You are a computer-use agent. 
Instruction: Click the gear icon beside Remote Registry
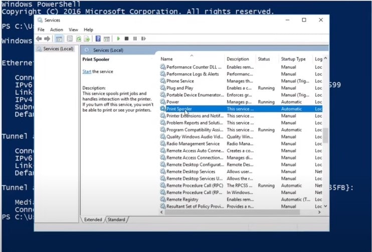pos(163,199)
